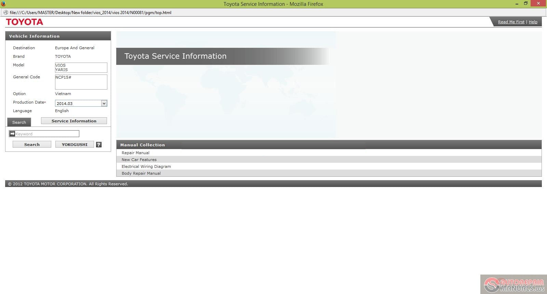Select NCP15# in the General Code list
Viewport: 547px width, 294px height.
(64, 77)
